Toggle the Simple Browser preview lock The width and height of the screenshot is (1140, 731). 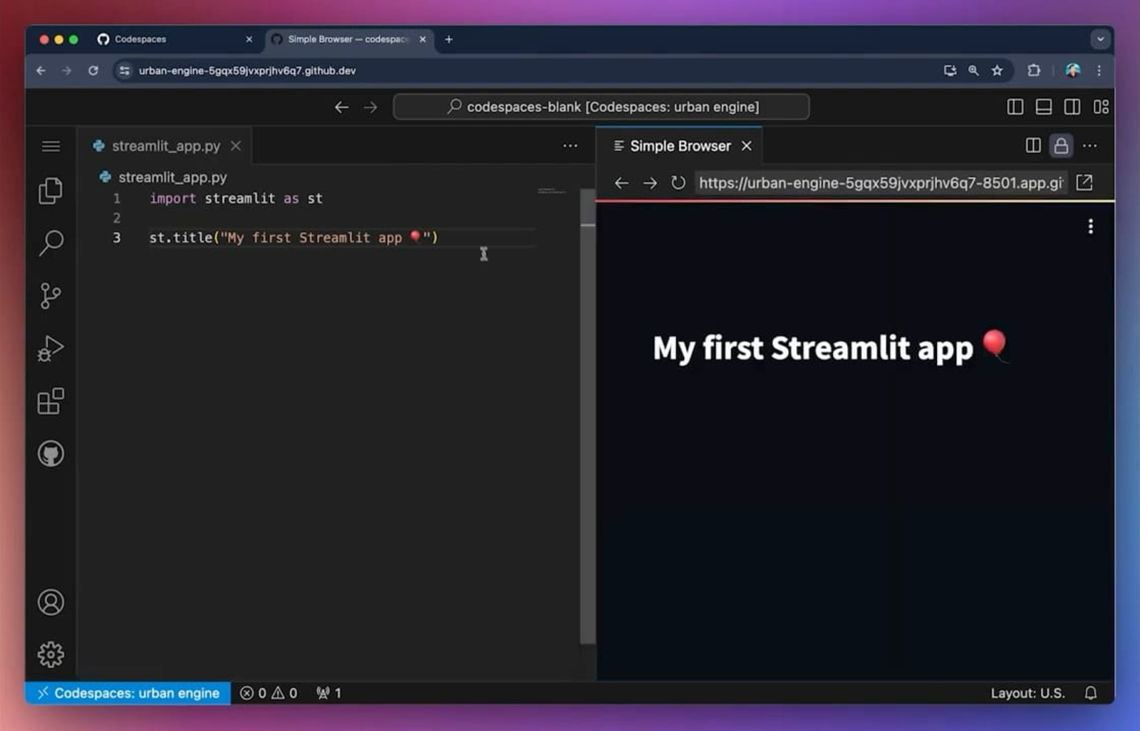1062,145
